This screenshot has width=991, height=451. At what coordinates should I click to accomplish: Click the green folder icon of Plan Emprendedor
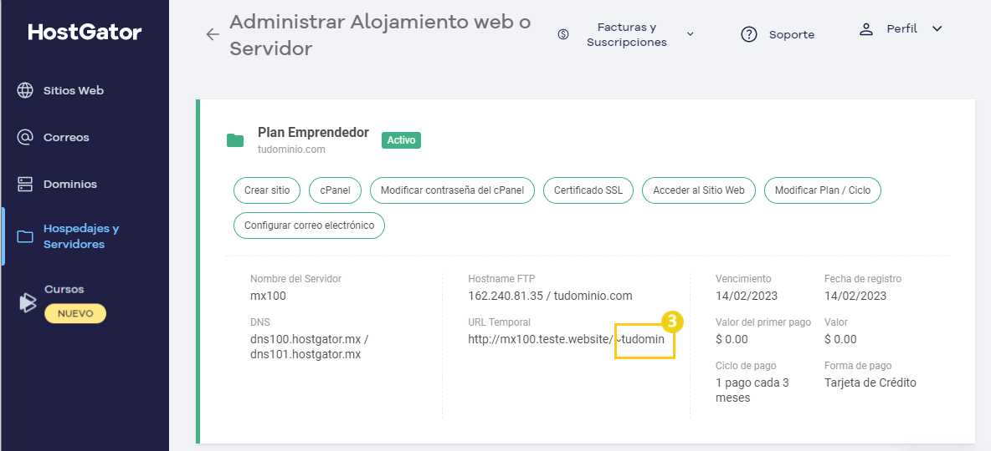(x=235, y=140)
